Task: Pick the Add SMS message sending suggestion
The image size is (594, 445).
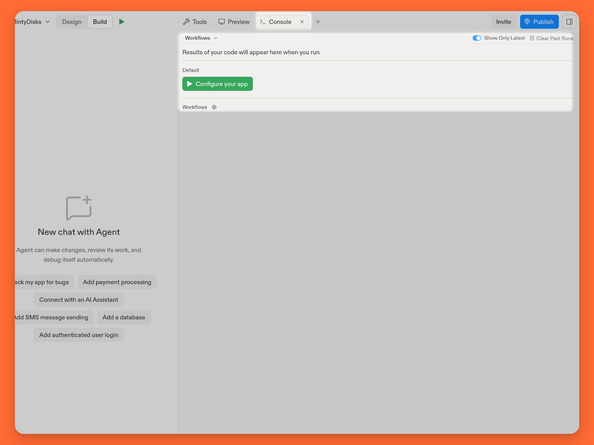Action: (54, 317)
